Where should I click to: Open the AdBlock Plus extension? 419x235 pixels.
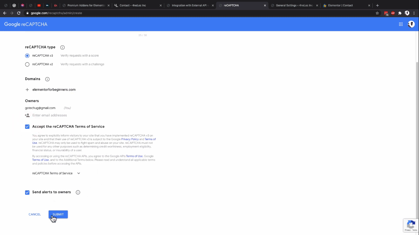click(x=393, y=13)
